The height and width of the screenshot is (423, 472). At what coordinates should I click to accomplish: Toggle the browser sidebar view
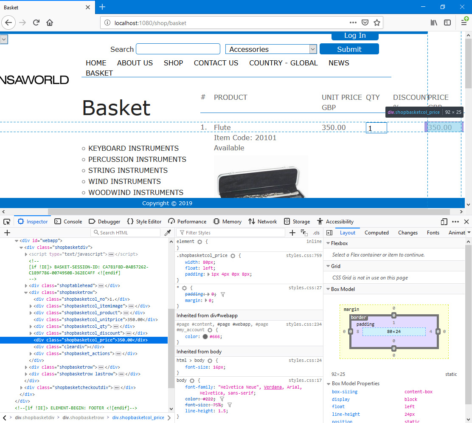(448, 23)
